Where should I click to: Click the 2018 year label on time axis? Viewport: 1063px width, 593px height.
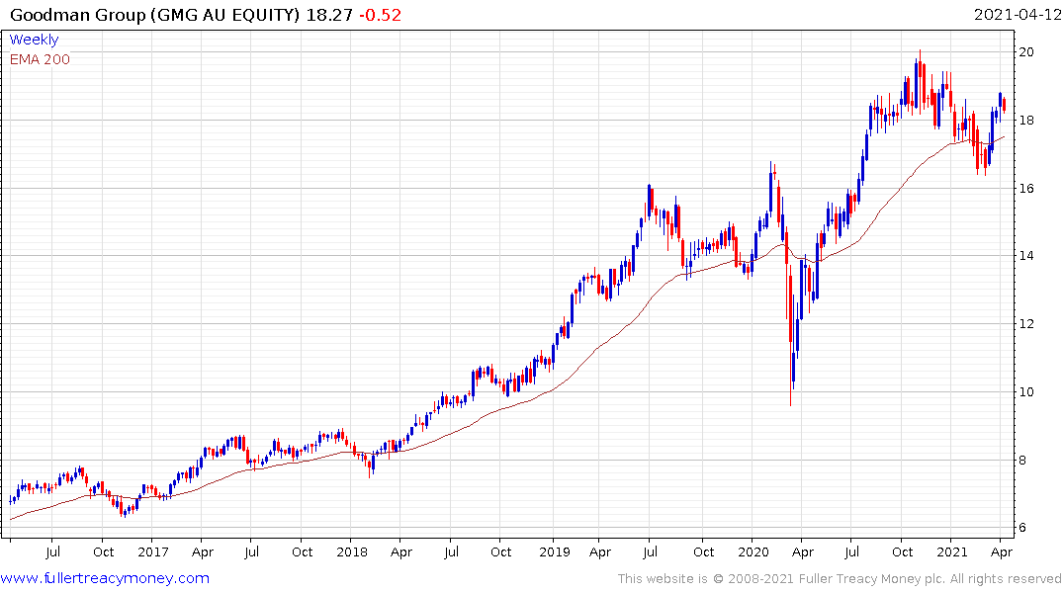click(x=352, y=552)
